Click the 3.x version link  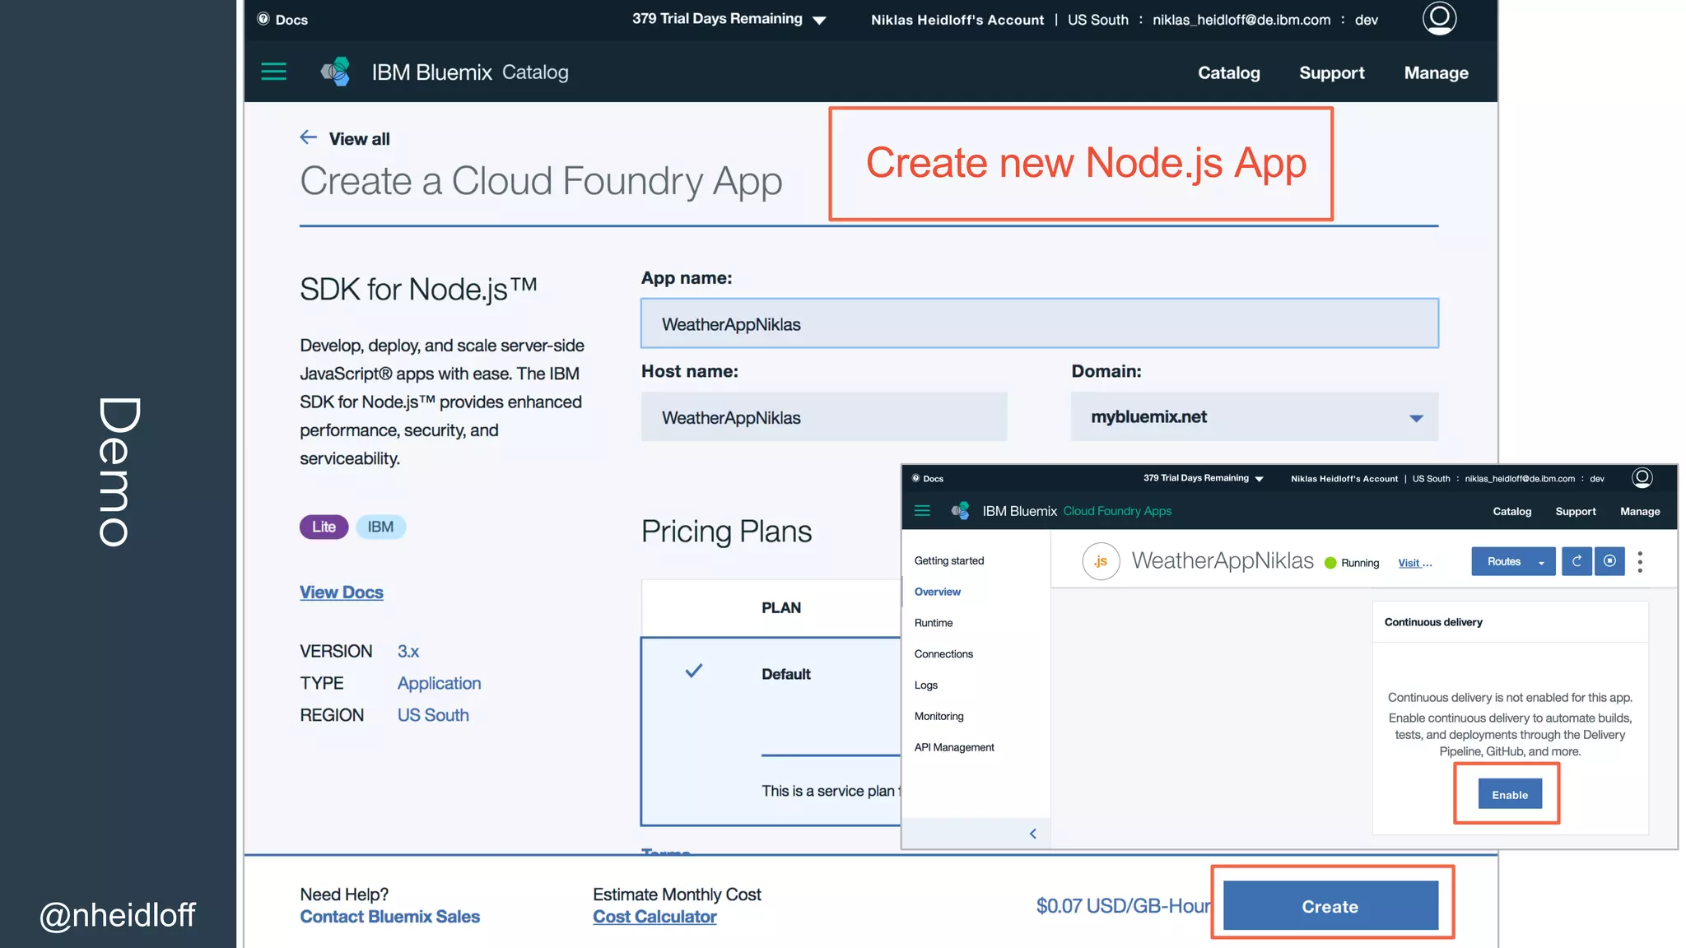pos(408,651)
